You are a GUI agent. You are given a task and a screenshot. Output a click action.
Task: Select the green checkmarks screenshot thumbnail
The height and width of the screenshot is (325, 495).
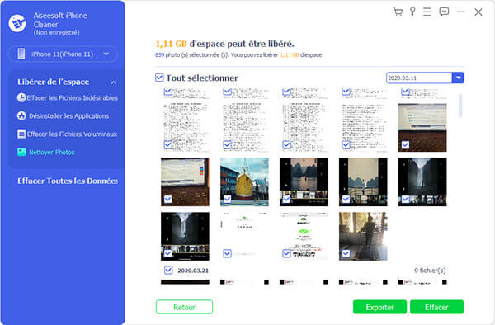[304, 237]
